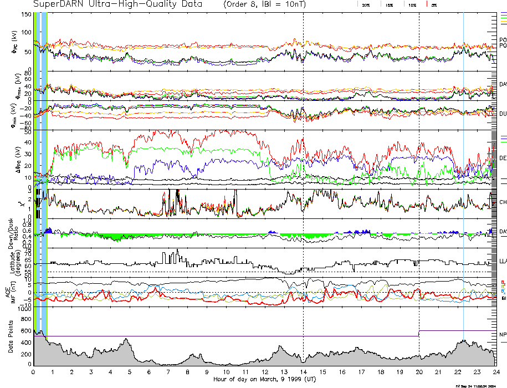Click the SuperDARN Ultra-High-Quality Data title
Image resolution: width=507 pixels, height=388 pixels.
point(117,4)
